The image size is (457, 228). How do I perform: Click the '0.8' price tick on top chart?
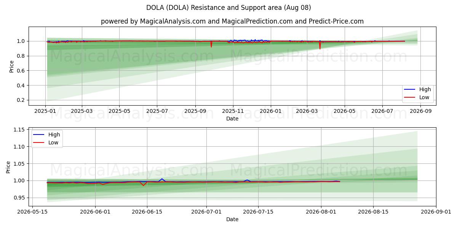[21, 56]
